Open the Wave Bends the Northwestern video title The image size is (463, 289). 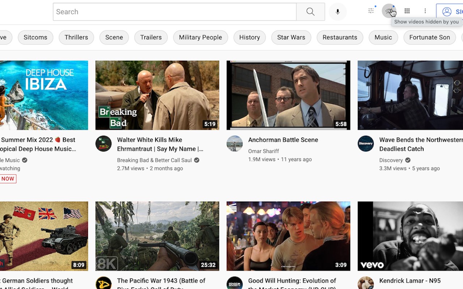(x=421, y=144)
